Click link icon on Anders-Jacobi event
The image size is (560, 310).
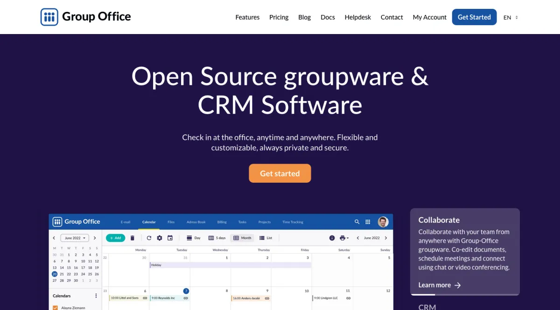[267, 298]
